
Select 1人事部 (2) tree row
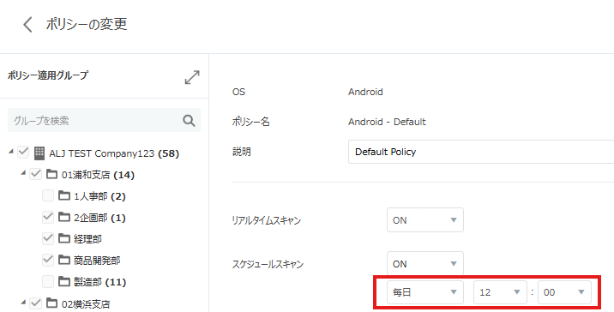[99, 196]
